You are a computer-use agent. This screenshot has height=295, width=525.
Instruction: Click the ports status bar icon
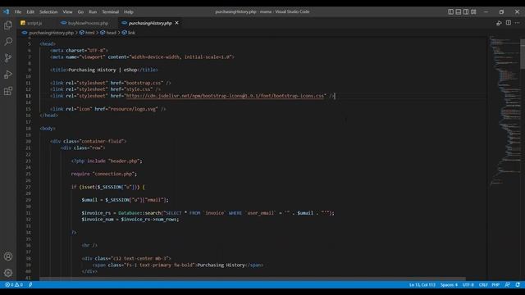(30, 285)
